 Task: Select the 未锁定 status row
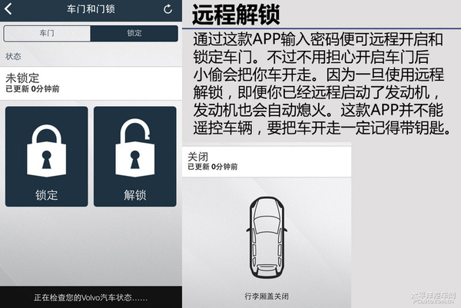point(91,83)
